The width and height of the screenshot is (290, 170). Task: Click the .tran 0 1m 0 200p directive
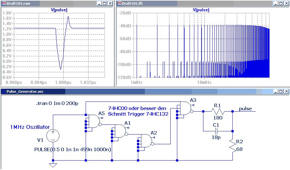tap(57, 103)
